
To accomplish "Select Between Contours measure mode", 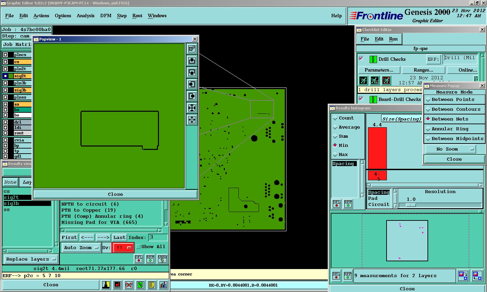I will pyautogui.click(x=454, y=109).
